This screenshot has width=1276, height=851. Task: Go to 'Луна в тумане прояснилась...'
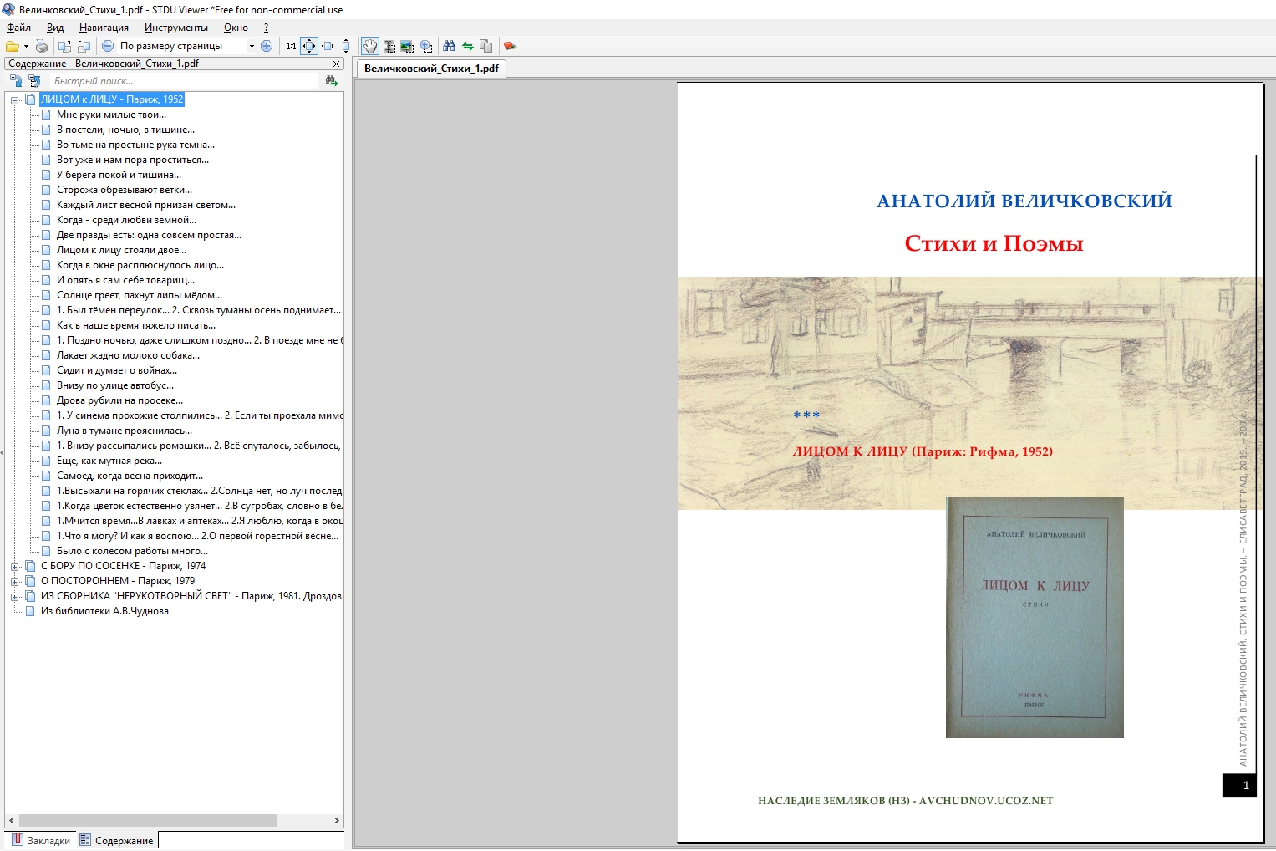click(125, 431)
